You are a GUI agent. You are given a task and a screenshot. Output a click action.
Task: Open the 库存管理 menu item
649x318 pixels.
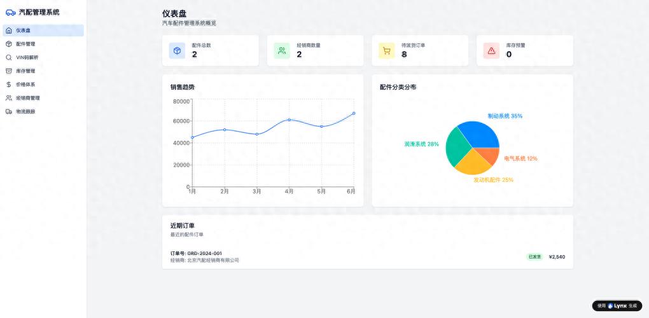click(43, 71)
